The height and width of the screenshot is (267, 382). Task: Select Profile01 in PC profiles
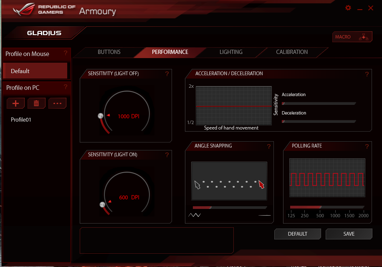[x=21, y=120]
